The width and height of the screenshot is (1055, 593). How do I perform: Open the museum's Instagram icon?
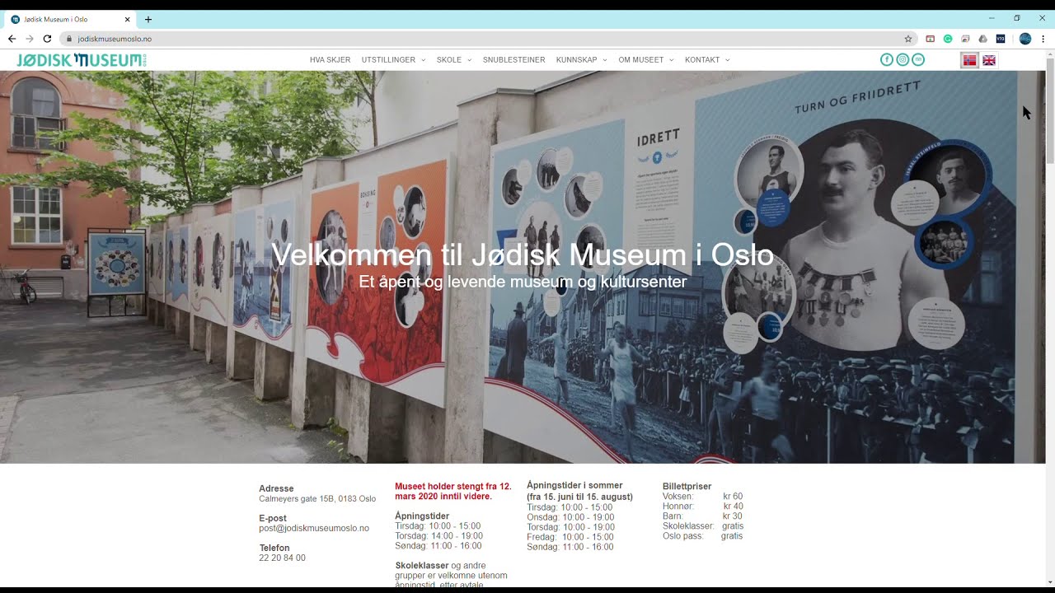[903, 59]
